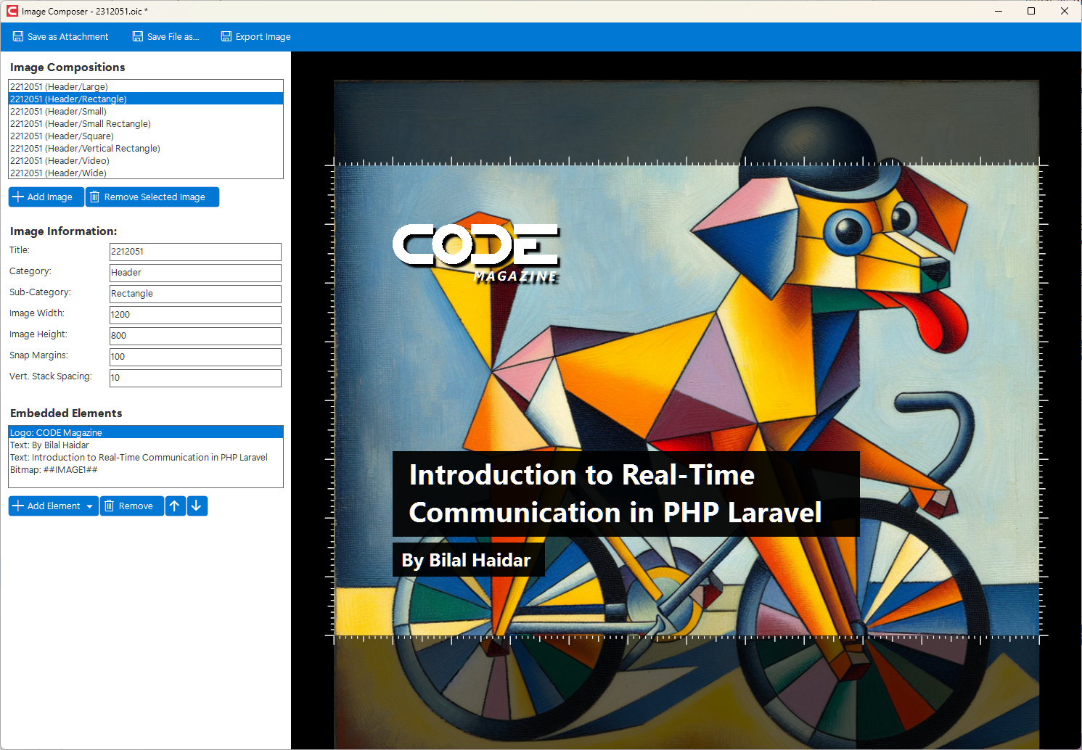Click the CODE Magazine logo on canvas
Screen dimensions: 1082x750
click(476, 253)
